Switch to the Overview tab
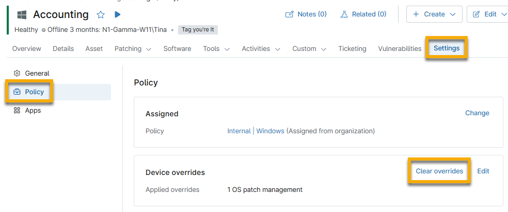The height and width of the screenshot is (212, 508). (27, 49)
